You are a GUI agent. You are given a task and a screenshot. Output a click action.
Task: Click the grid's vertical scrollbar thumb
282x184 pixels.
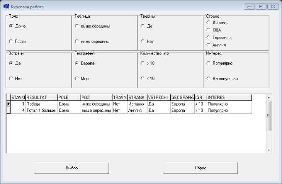pos(269,116)
